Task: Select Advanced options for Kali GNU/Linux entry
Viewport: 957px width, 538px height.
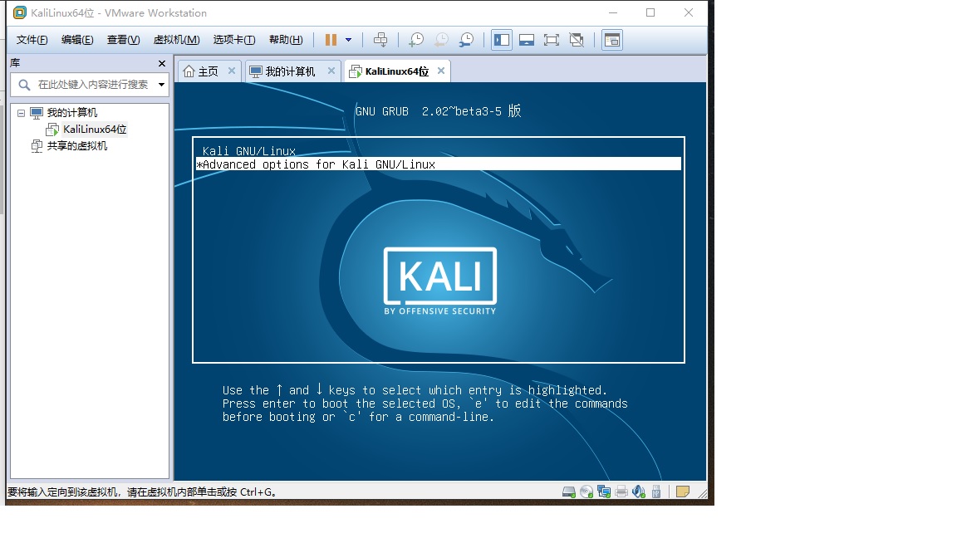Action: (439, 164)
